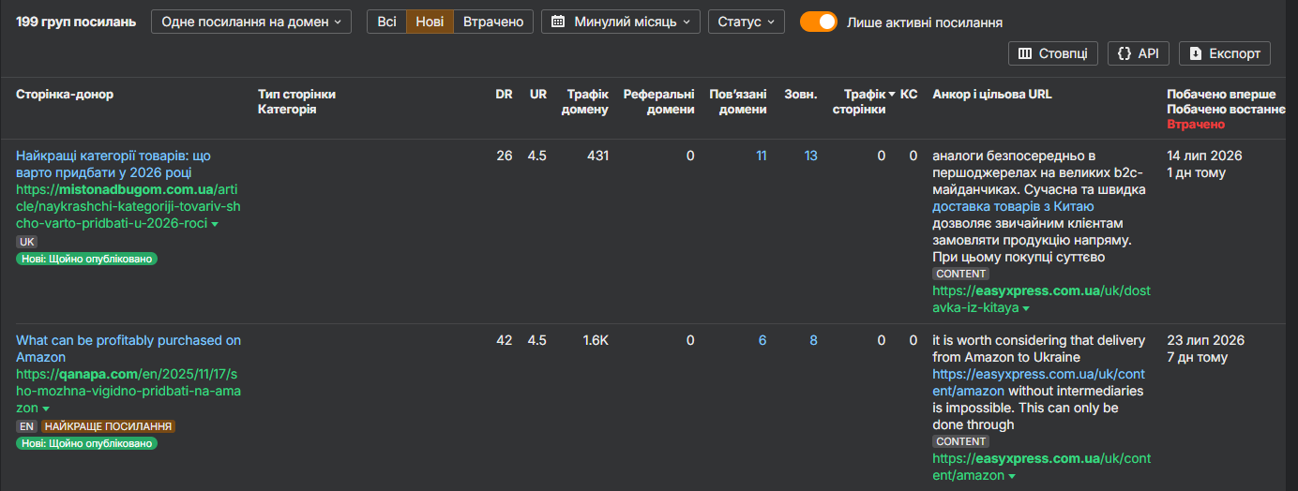The height and width of the screenshot is (491, 1298).
Task: Click DR value 26
Action: click(x=505, y=156)
